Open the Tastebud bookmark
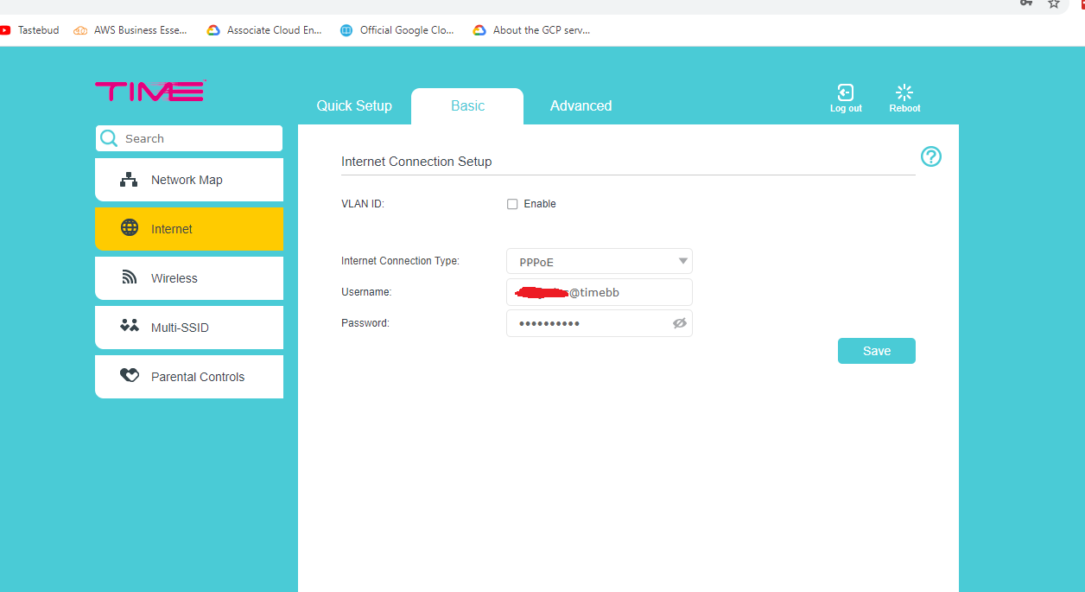Image resolution: width=1085 pixels, height=592 pixels. 29,30
